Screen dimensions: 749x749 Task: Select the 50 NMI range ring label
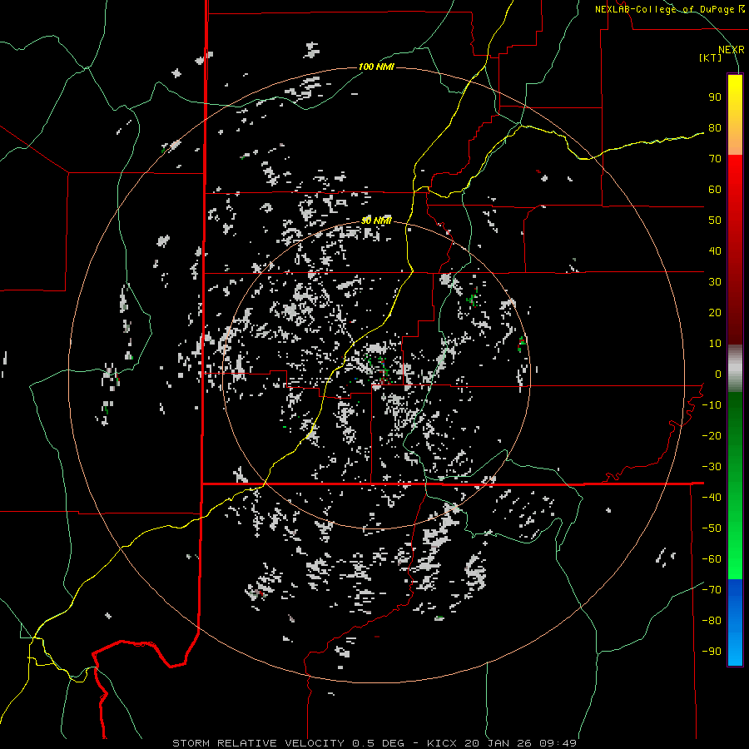point(376,221)
